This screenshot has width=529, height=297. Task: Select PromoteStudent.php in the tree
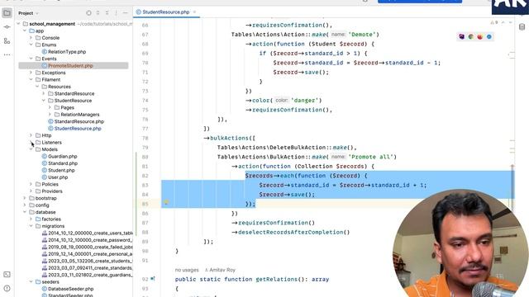70,66
